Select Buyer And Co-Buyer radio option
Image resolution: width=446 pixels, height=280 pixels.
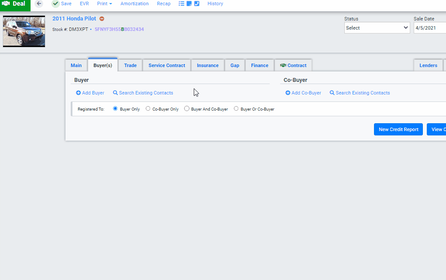[187, 109]
